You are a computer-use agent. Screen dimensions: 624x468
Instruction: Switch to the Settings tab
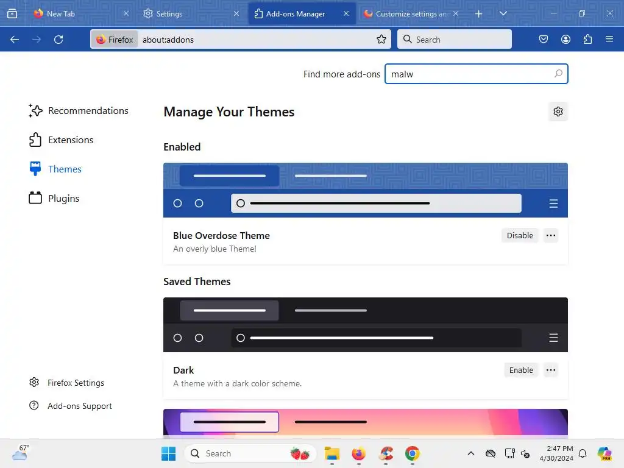point(191,13)
